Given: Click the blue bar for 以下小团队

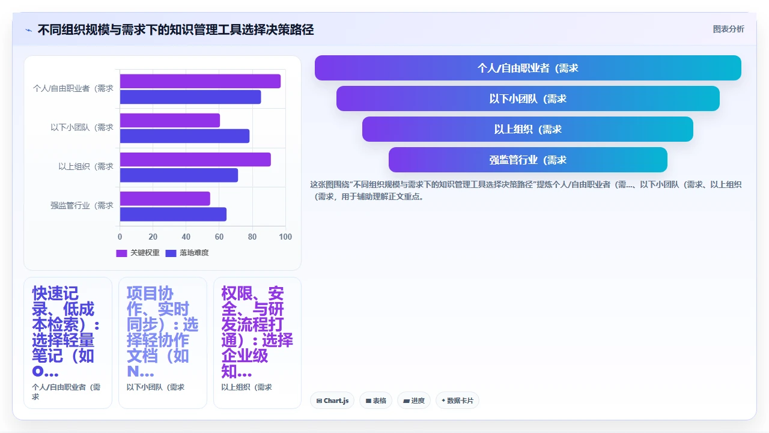Looking at the screenshot, I should coord(184,136).
